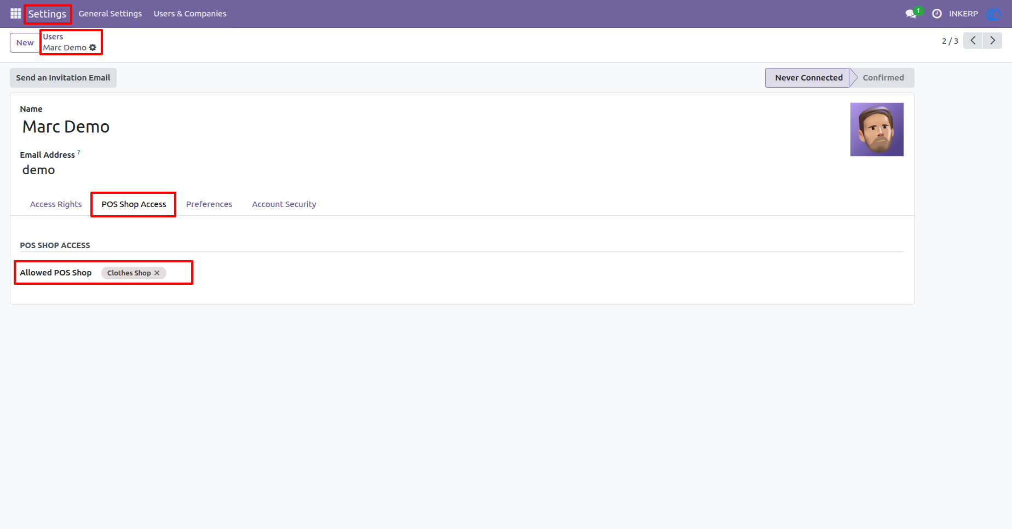Select the POS Shop Access tab
Image resolution: width=1012 pixels, height=529 pixels.
click(134, 204)
